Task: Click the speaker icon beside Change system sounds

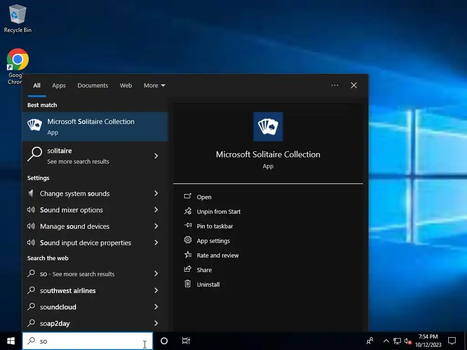Action: click(31, 193)
